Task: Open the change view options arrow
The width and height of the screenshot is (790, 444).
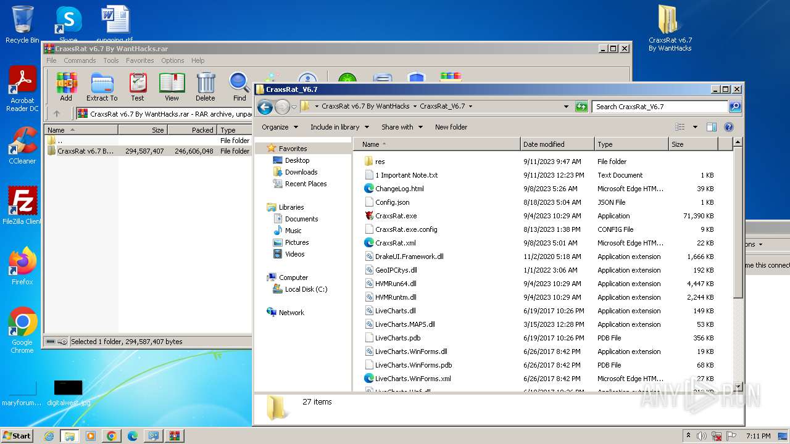Action: point(695,127)
